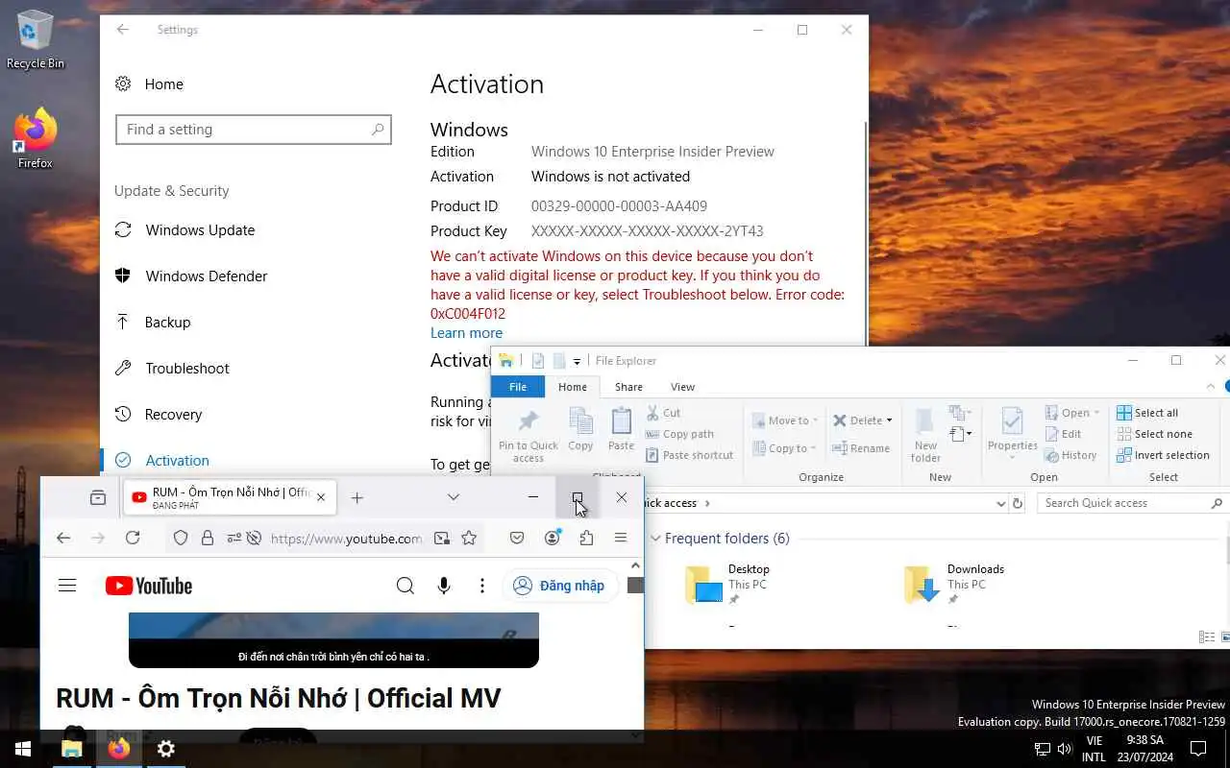Bookmark this page with the star

coord(469,539)
